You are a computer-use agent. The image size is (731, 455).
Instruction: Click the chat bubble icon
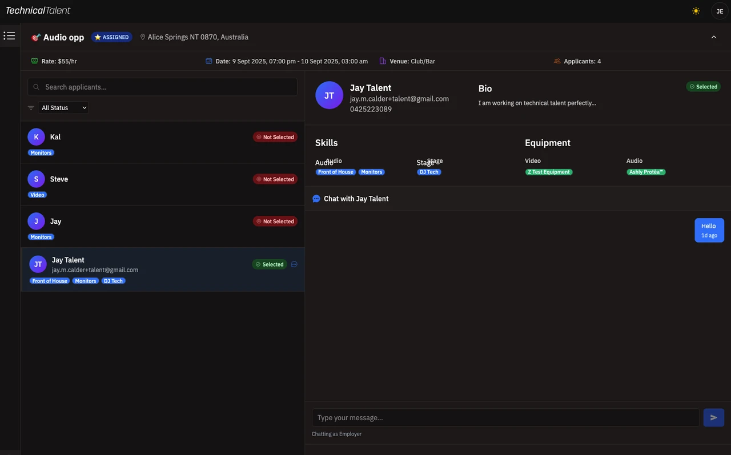pyautogui.click(x=316, y=199)
